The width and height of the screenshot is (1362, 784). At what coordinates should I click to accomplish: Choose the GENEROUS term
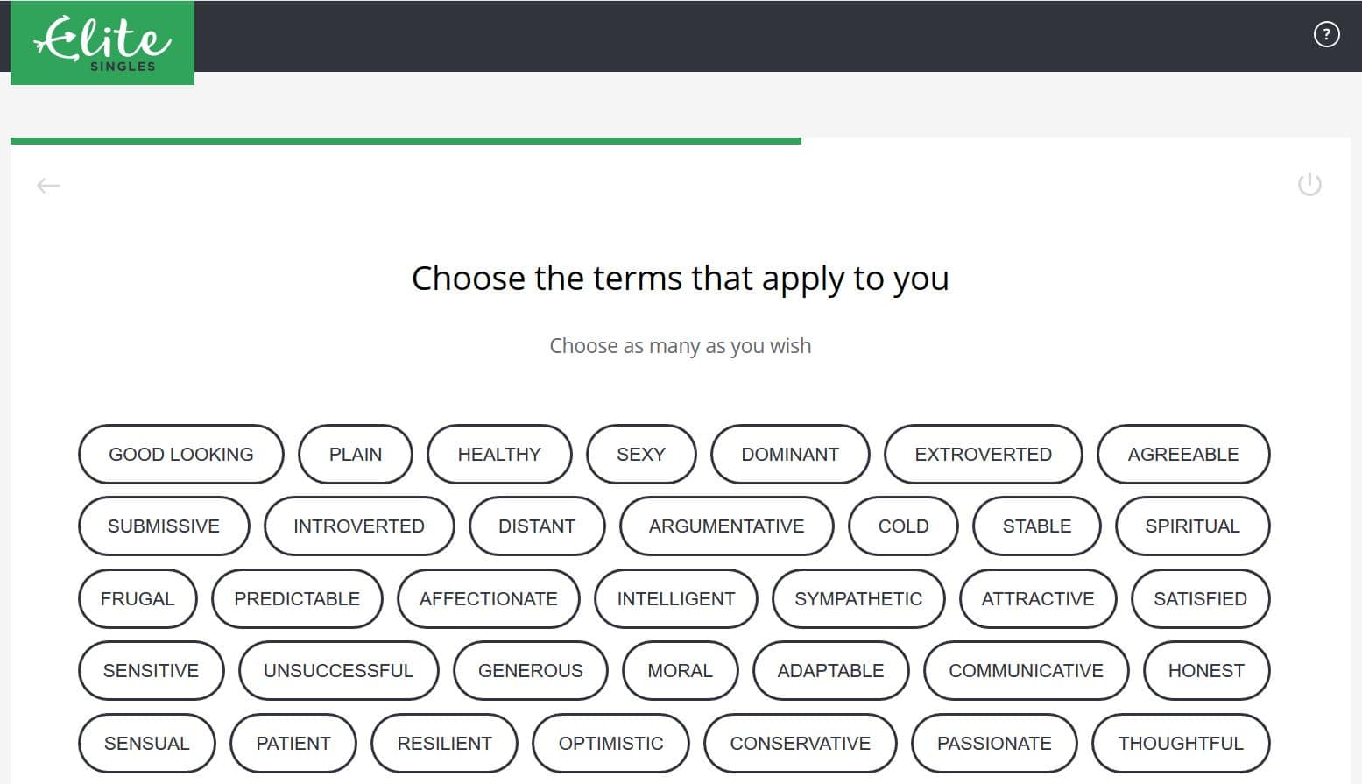pos(530,670)
